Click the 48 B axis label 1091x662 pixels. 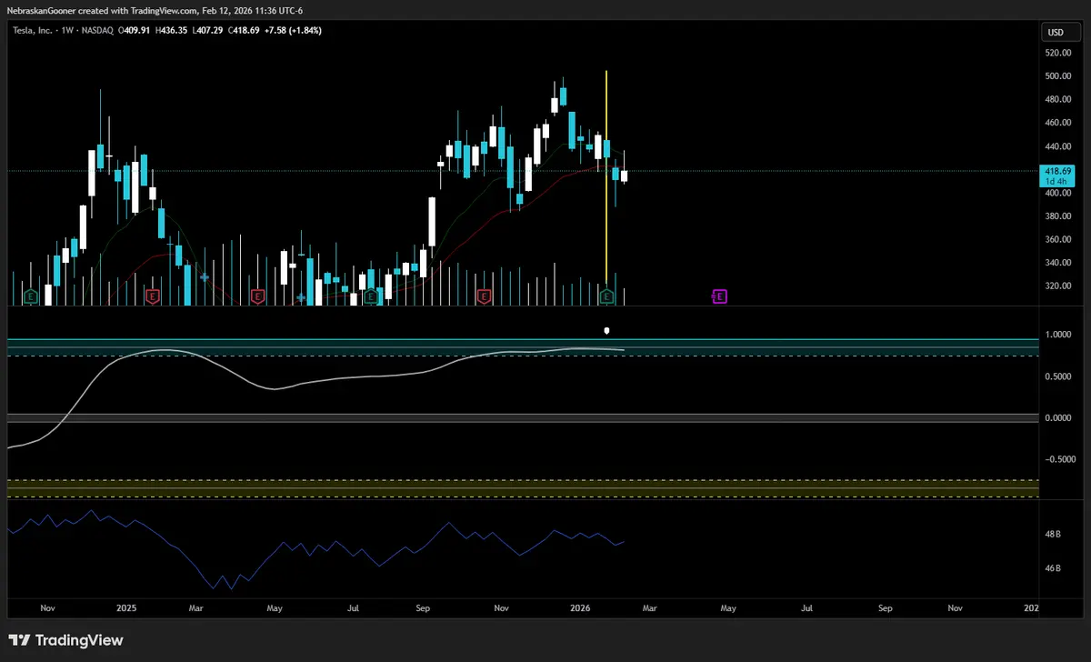(1053, 534)
